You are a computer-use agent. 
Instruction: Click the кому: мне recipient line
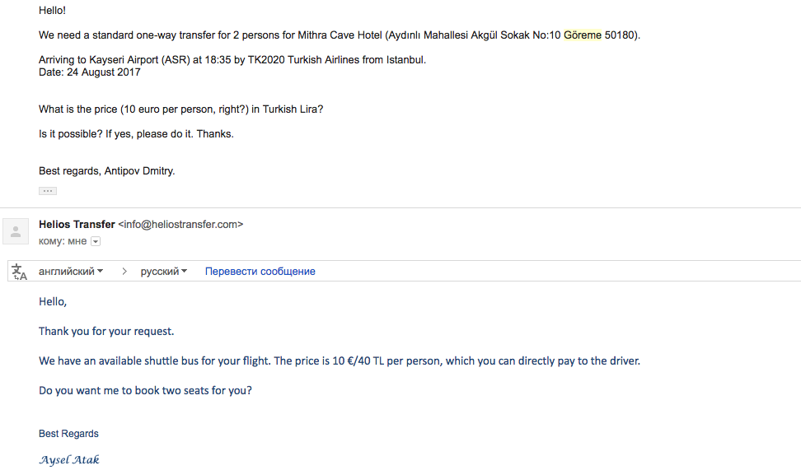pos(63,241)
